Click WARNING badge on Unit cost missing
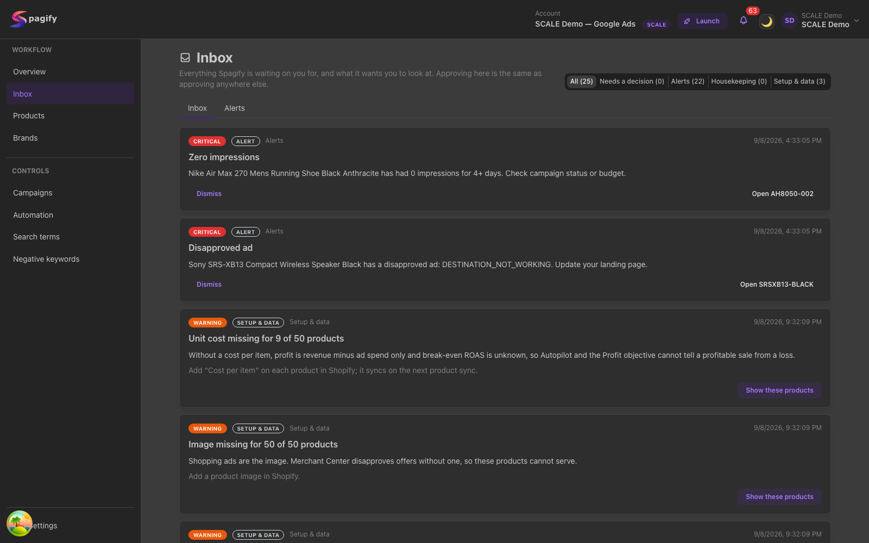Image resolution: width=869 pixels, height=543 pixels. pyautogui.click(x=207, y=323)
